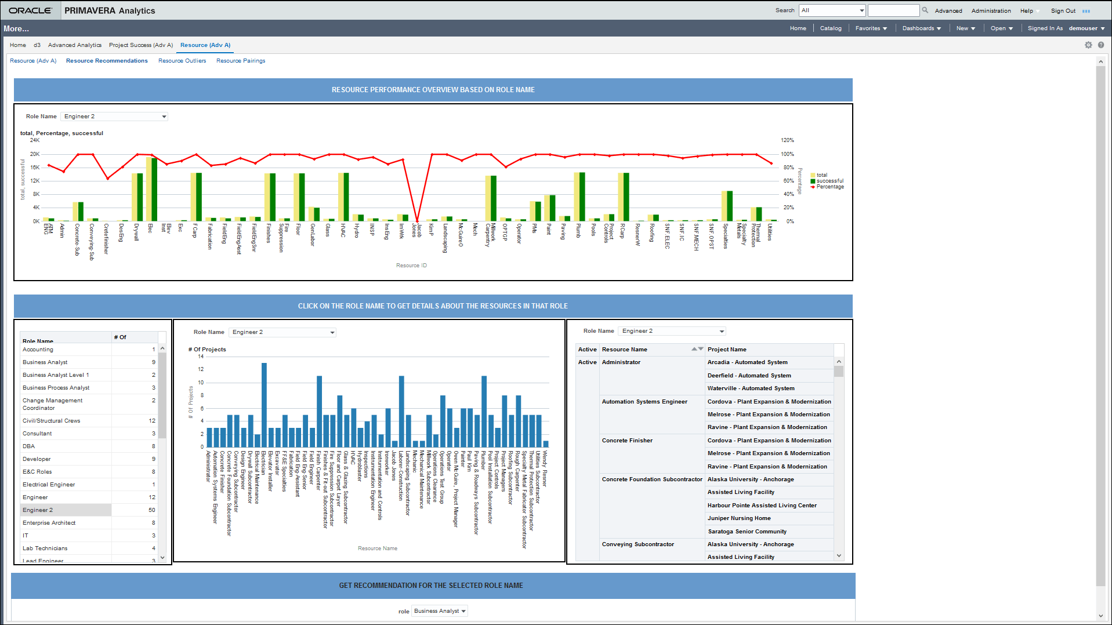Viewport: 1112px width, 625px height.
Task: Select the Accounting role row
Action: tap(89, 350)
